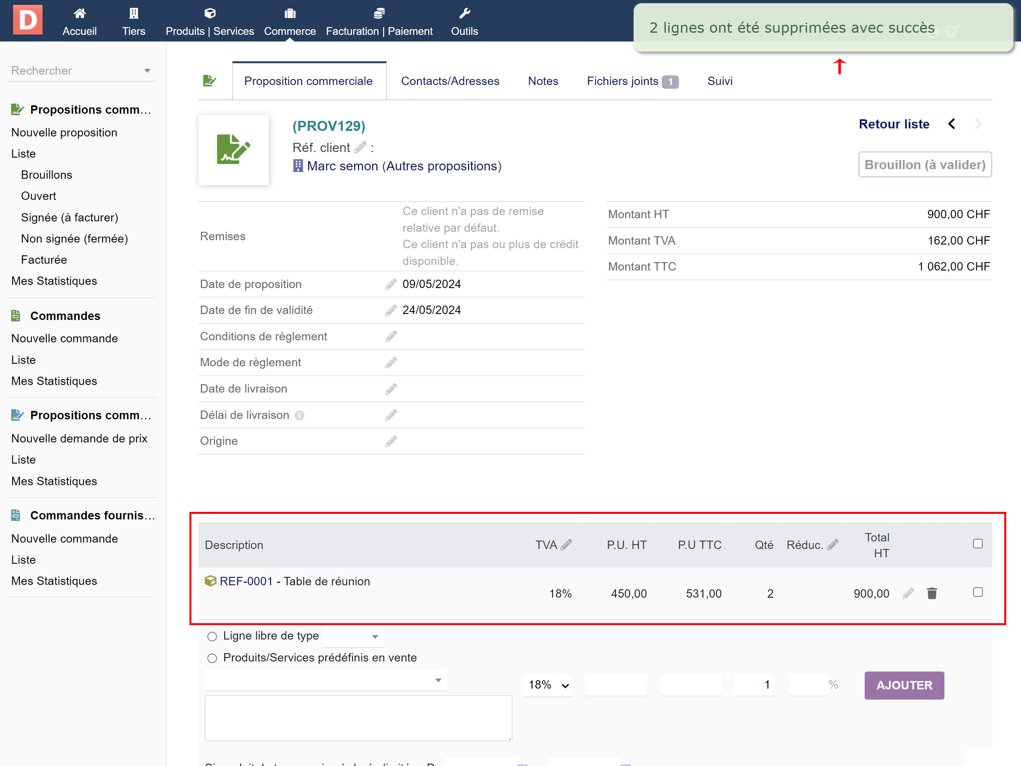Image resolution: width=1021 pixels, height=766 pixels.
Task: Edit Réf. client with pencil icon
Action: pos(360,147)
